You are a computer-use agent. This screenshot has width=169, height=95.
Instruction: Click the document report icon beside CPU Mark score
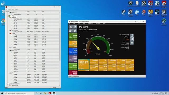[x=132, y=35]
